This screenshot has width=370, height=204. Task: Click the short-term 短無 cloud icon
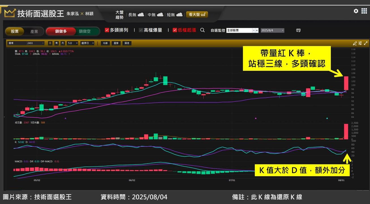click(x=179, y=14)
